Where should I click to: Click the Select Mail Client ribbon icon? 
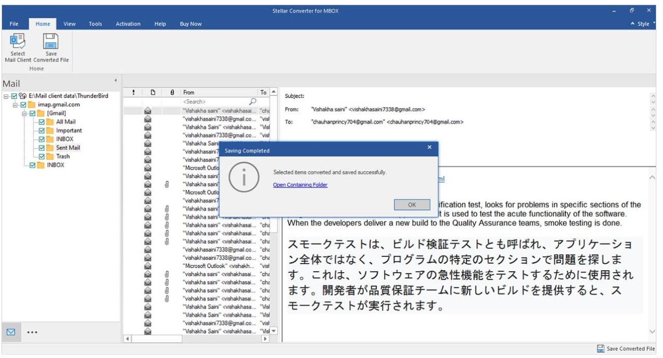point(17,41)
